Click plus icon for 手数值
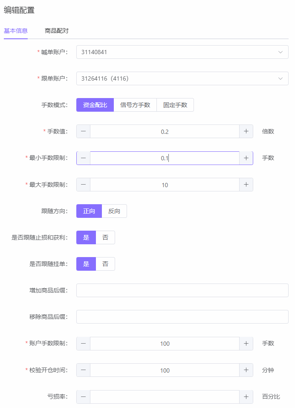This screenshot has width=295, height=408. pos(246,131)
